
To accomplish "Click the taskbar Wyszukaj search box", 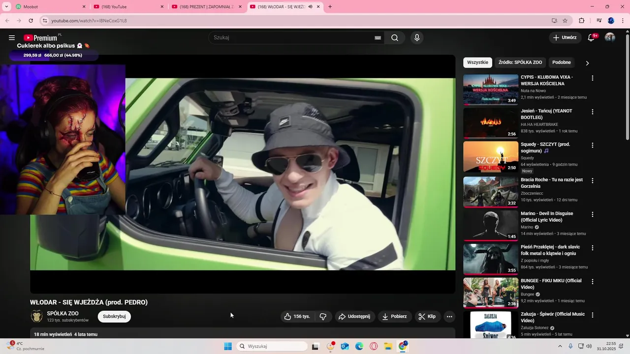I will 272,346.
